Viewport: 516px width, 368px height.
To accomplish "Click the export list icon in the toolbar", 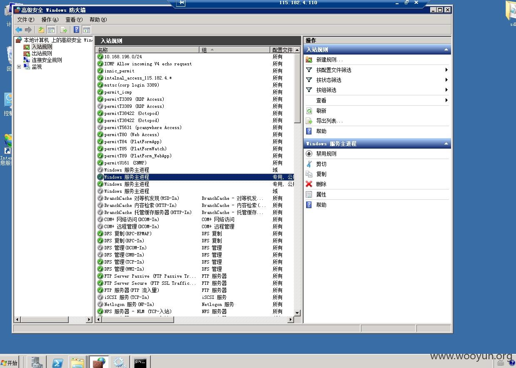I will 64,30.
